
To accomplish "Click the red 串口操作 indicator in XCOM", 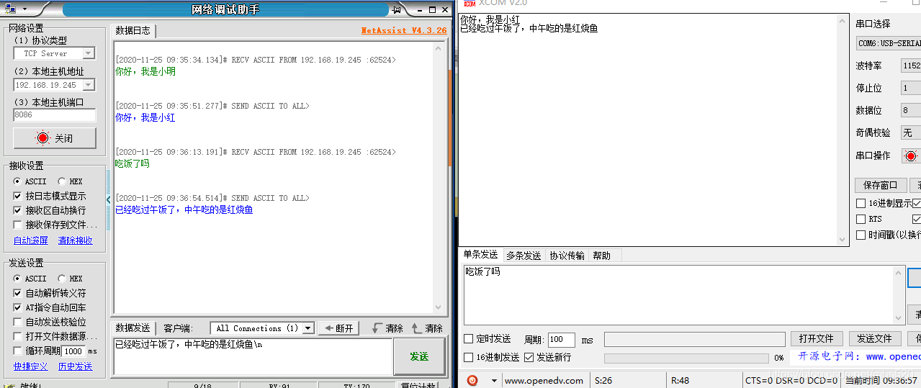I will (912, 155).
